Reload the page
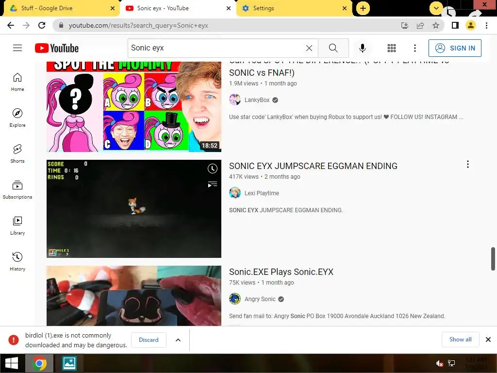 pos(42,25)
